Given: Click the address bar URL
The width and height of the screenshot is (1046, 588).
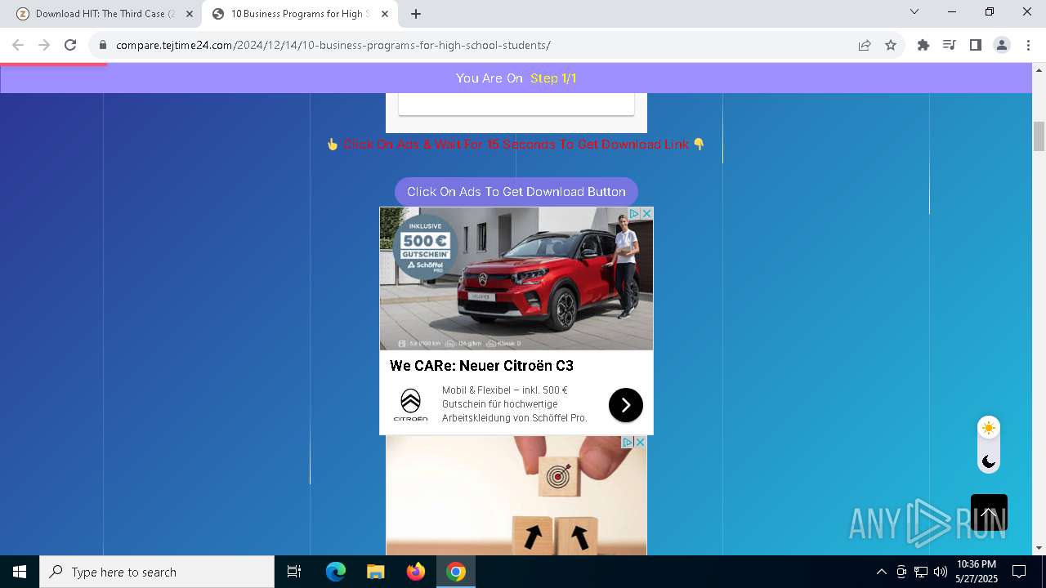Looking at the screenshot, I should (x=333, y=46).
